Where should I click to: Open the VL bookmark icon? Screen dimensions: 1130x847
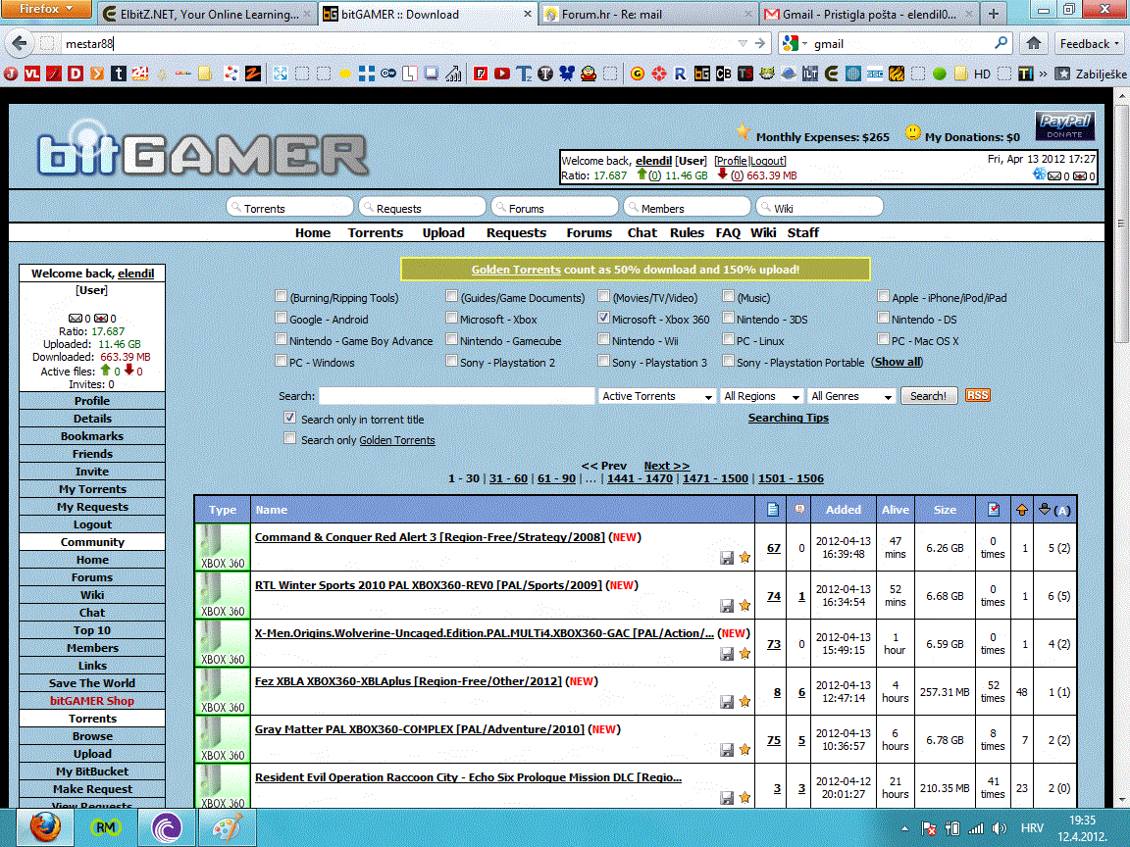[31, 74]
